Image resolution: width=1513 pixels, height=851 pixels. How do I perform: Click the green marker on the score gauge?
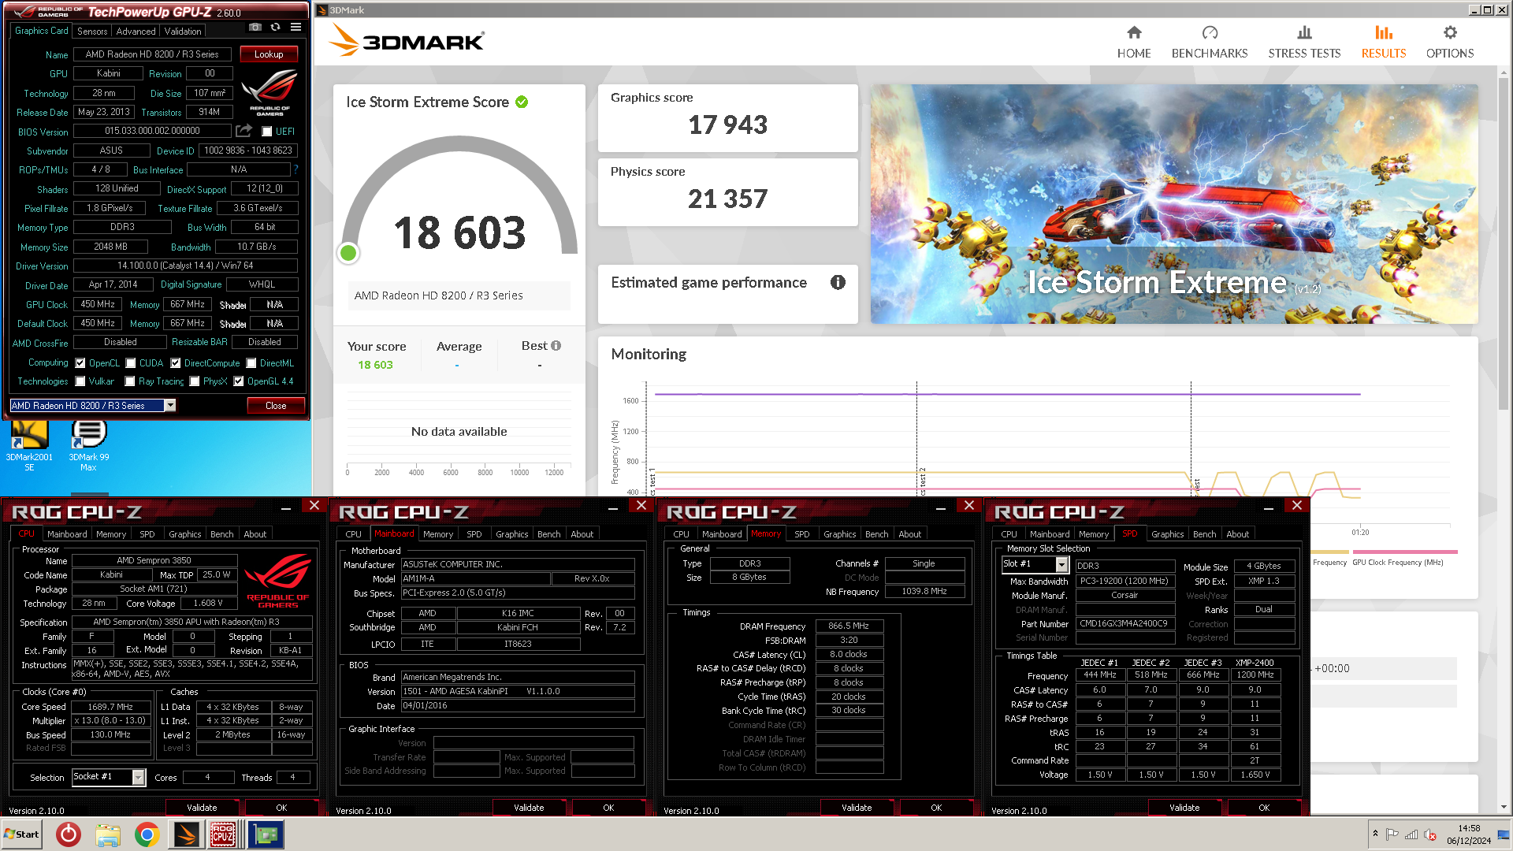coord(348,253)
